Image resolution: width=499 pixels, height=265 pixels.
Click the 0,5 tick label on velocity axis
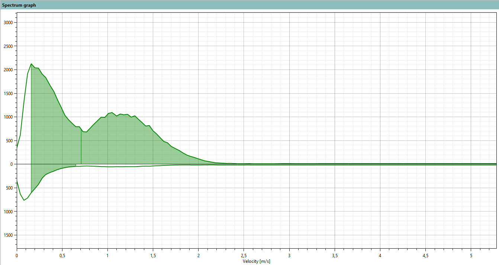62,256
